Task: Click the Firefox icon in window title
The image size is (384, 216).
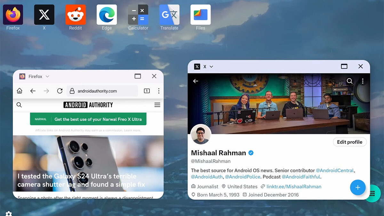Action: tap(22, 76)
